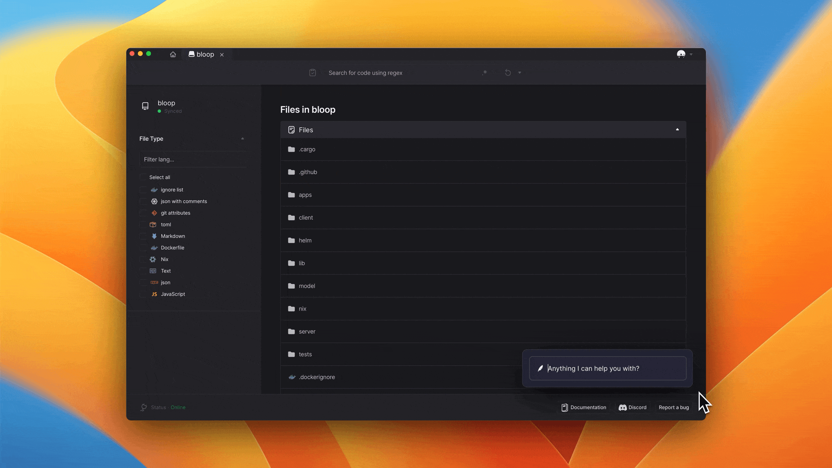Click the clipboard icon beside the search field
Viewport: 832px width, 468px height.
point(312,73)
